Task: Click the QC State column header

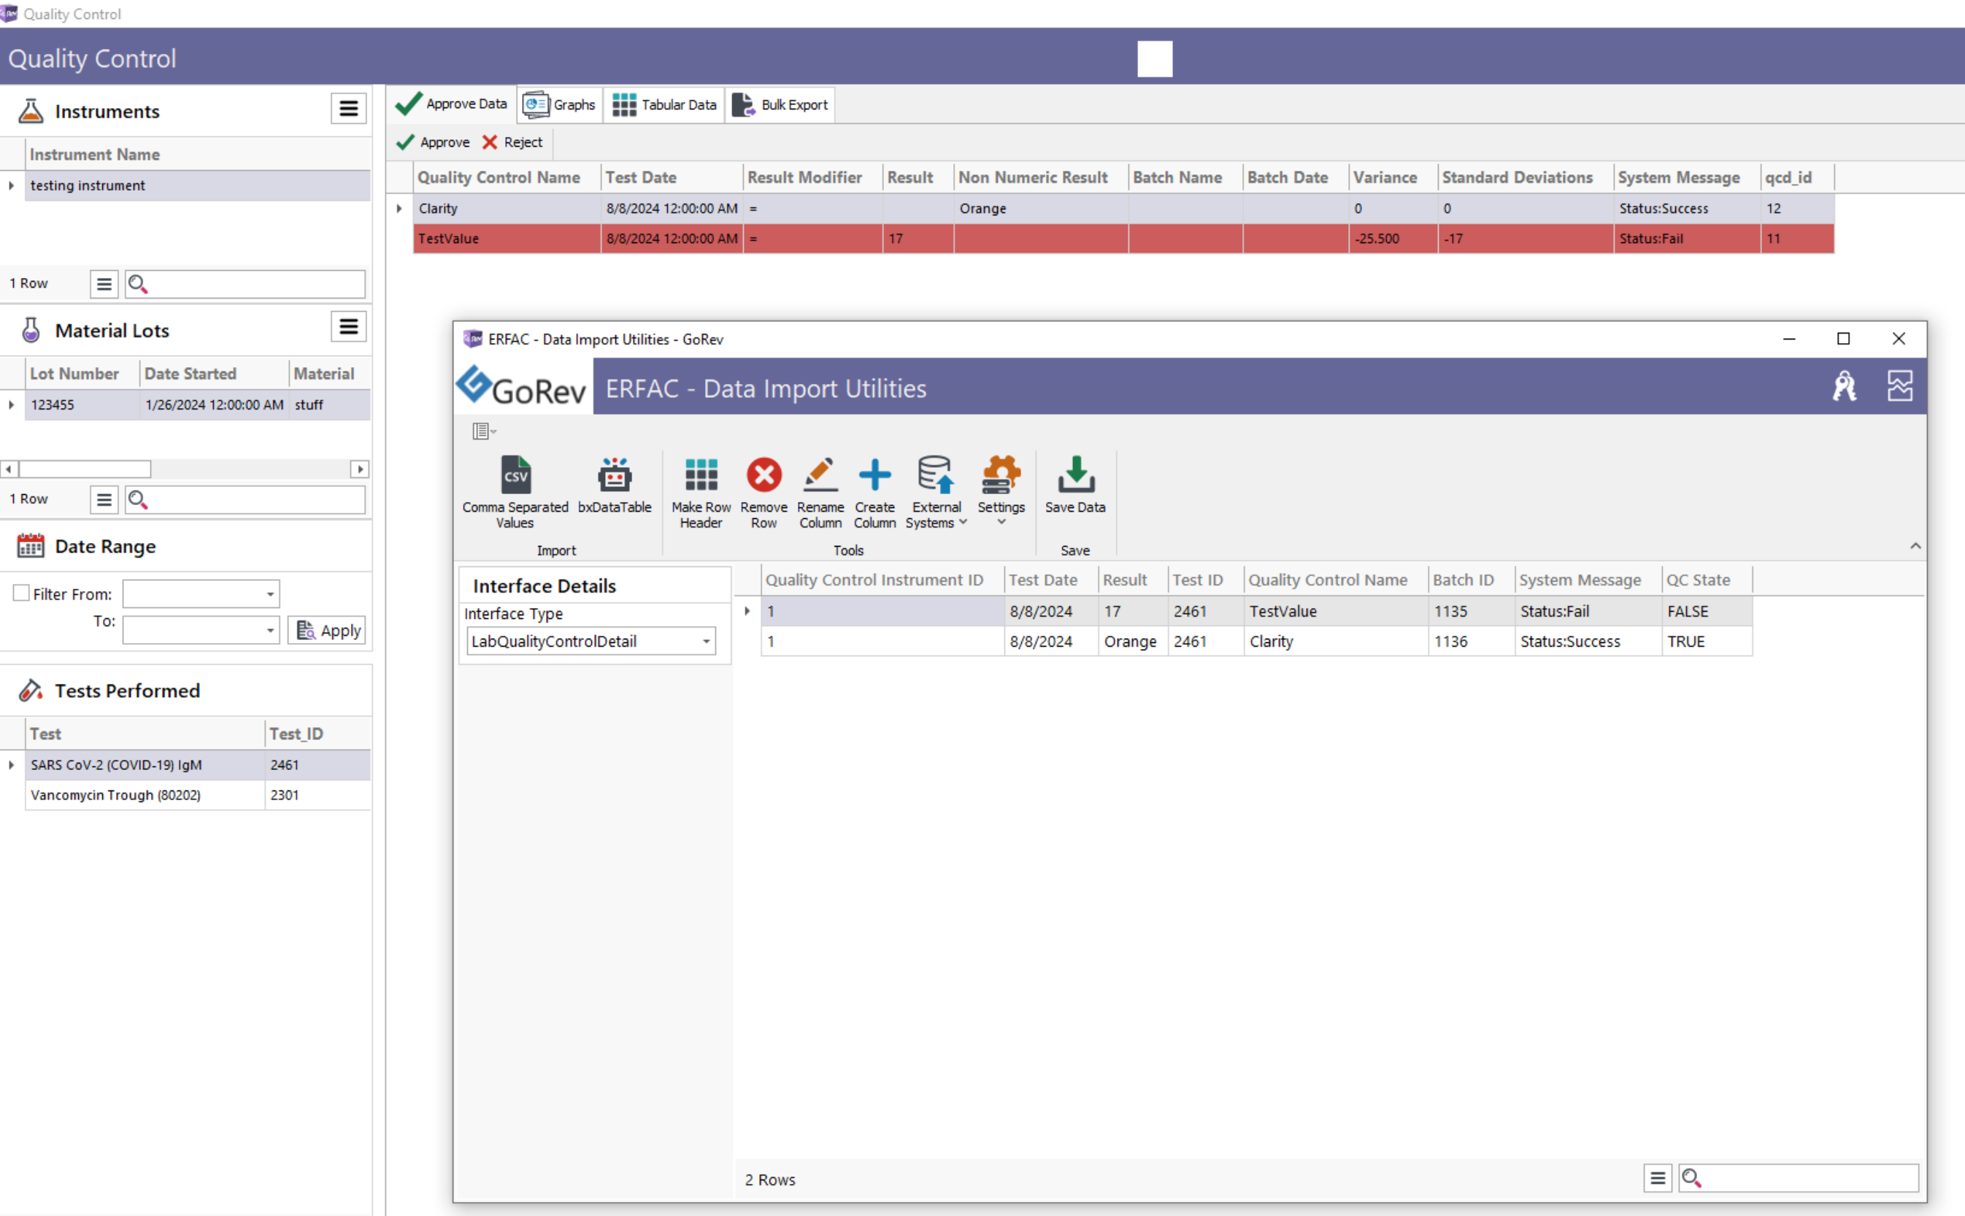Action: pos(1707,580)
